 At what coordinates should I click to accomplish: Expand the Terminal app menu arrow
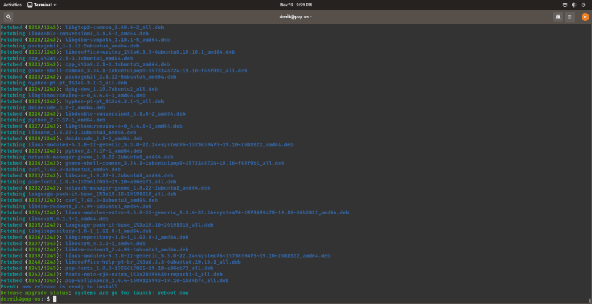(x=55, y=5)
